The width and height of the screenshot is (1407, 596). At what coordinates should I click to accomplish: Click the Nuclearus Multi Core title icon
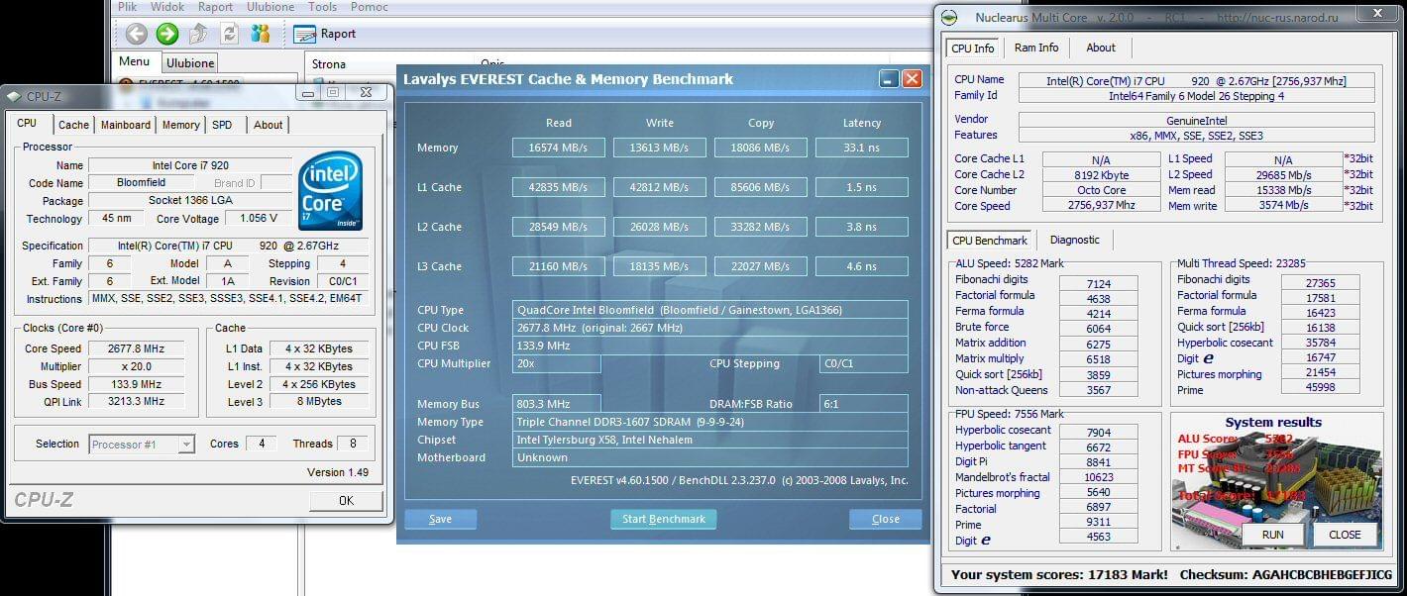tap(949, 18)
